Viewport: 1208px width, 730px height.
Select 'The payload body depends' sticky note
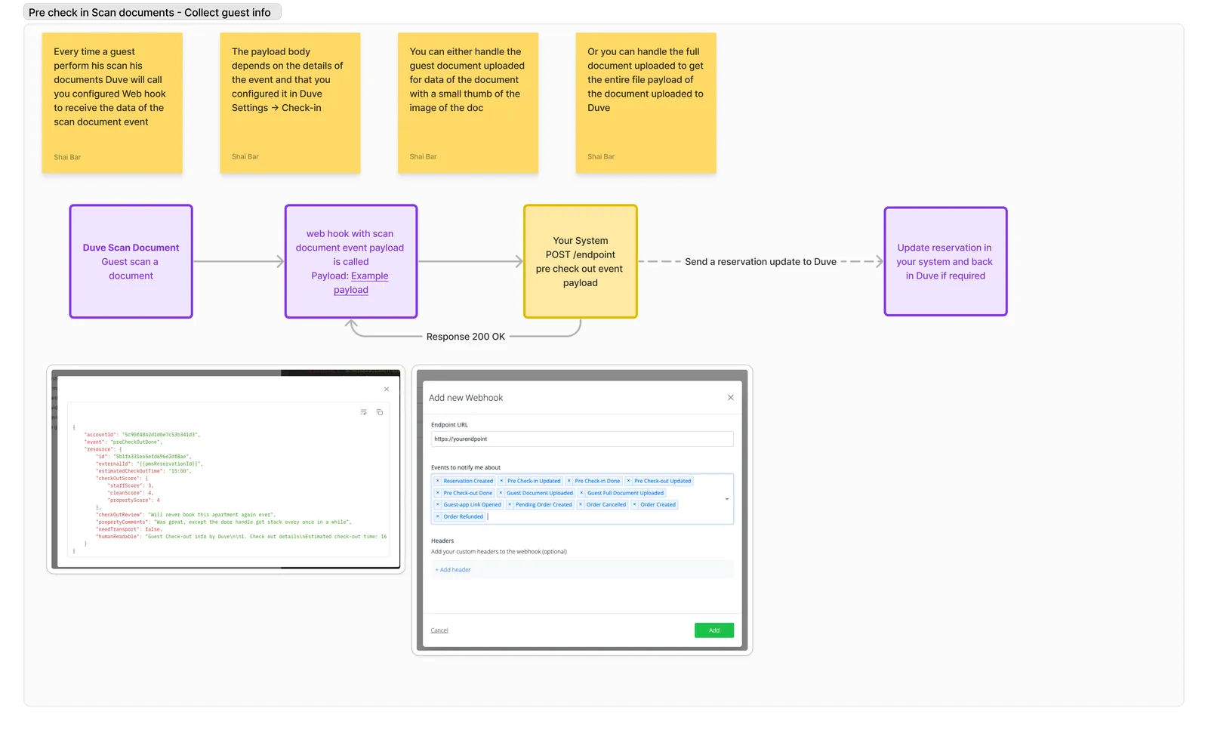(x=290, y=103)
